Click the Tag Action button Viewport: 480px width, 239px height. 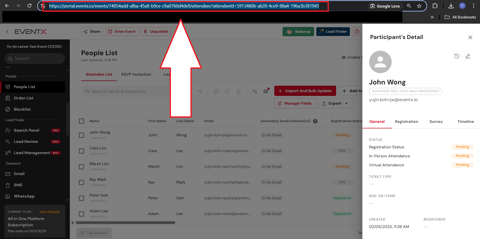[x=94, y=233]
